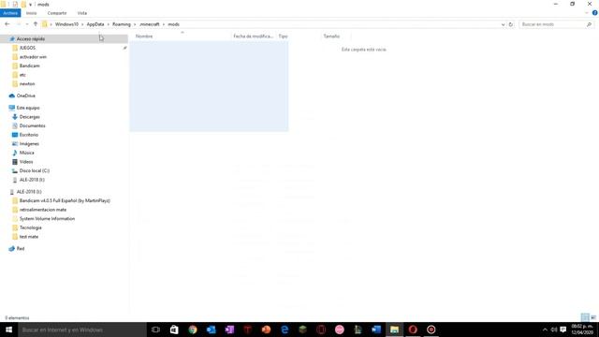
Task: Open Outlook from the taskbar
Action: click(211, 330)
